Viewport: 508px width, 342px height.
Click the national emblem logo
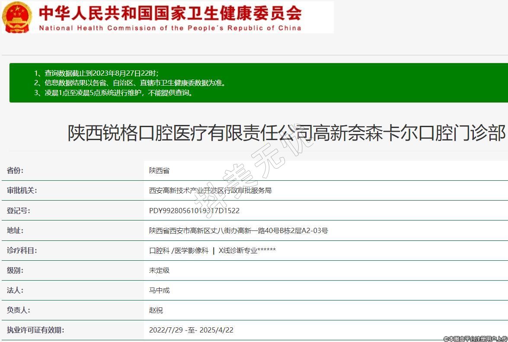[x=17, y=17]
